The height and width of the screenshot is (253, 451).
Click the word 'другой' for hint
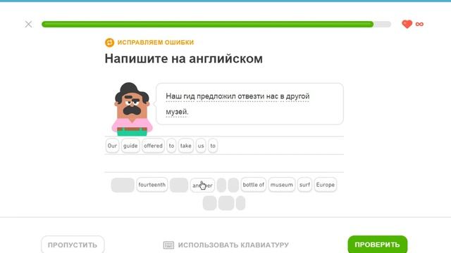click(297, 96)
